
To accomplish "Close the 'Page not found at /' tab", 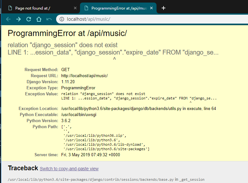I will (x=75, y=8).
